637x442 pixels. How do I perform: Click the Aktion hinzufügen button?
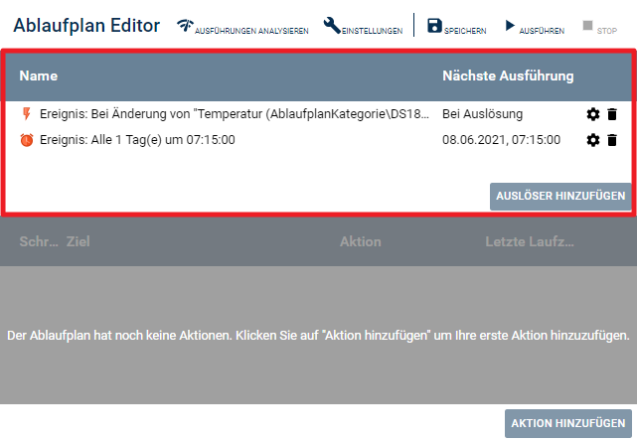pyautogui.click(x=567, y=423)
